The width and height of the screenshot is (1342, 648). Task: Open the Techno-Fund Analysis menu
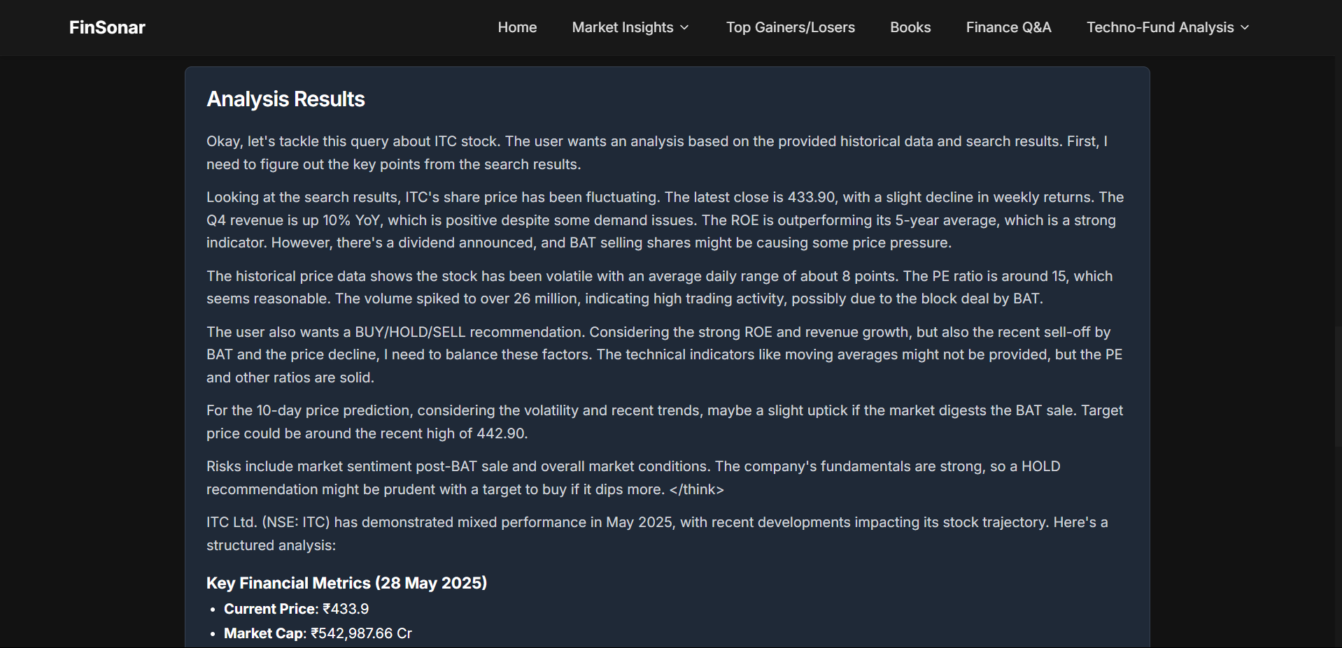[x=1168, y=27]
